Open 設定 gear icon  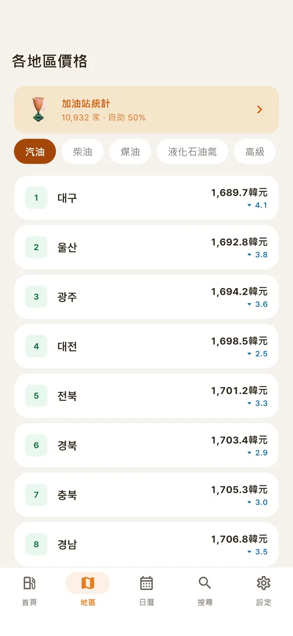264,583
